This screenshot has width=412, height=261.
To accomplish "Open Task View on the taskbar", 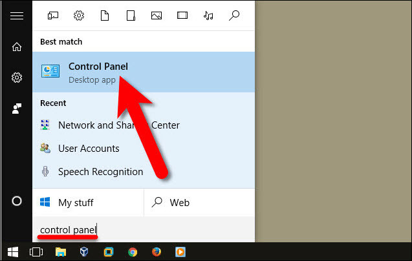I will click(36, 252).
